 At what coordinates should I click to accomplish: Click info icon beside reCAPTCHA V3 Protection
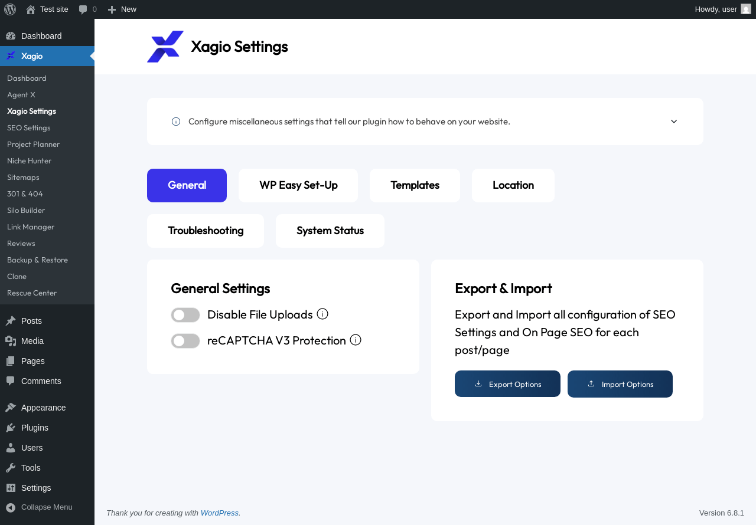coord(356,340)
